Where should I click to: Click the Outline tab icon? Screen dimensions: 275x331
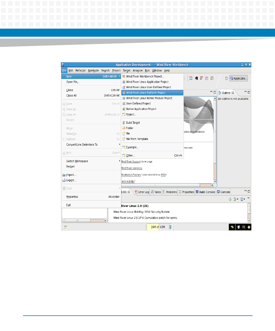coord(220,93)
